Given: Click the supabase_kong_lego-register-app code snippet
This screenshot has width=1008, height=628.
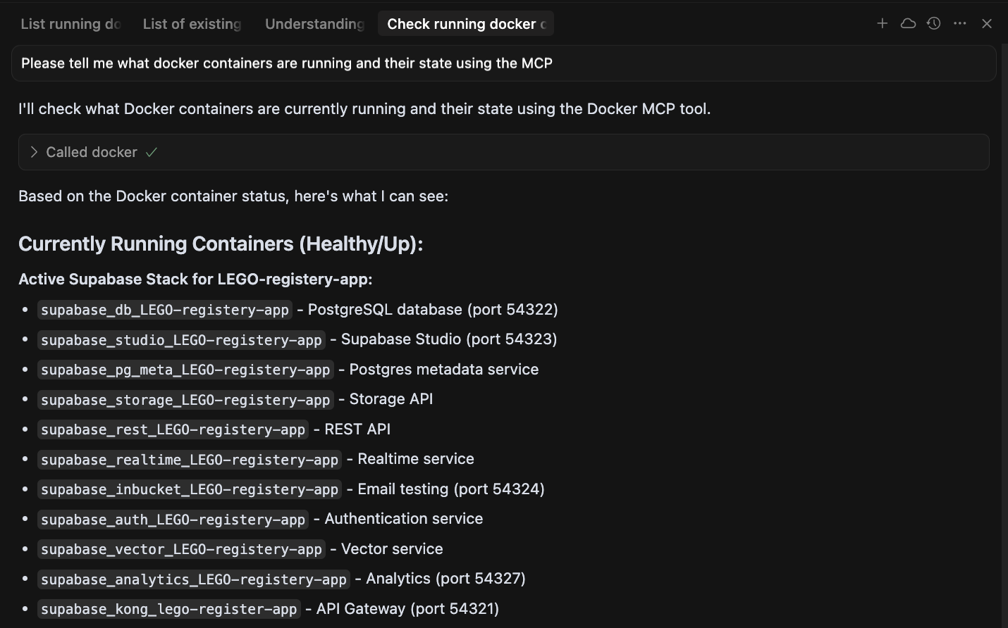Looking at the screenshot, I should pos(168,609).
